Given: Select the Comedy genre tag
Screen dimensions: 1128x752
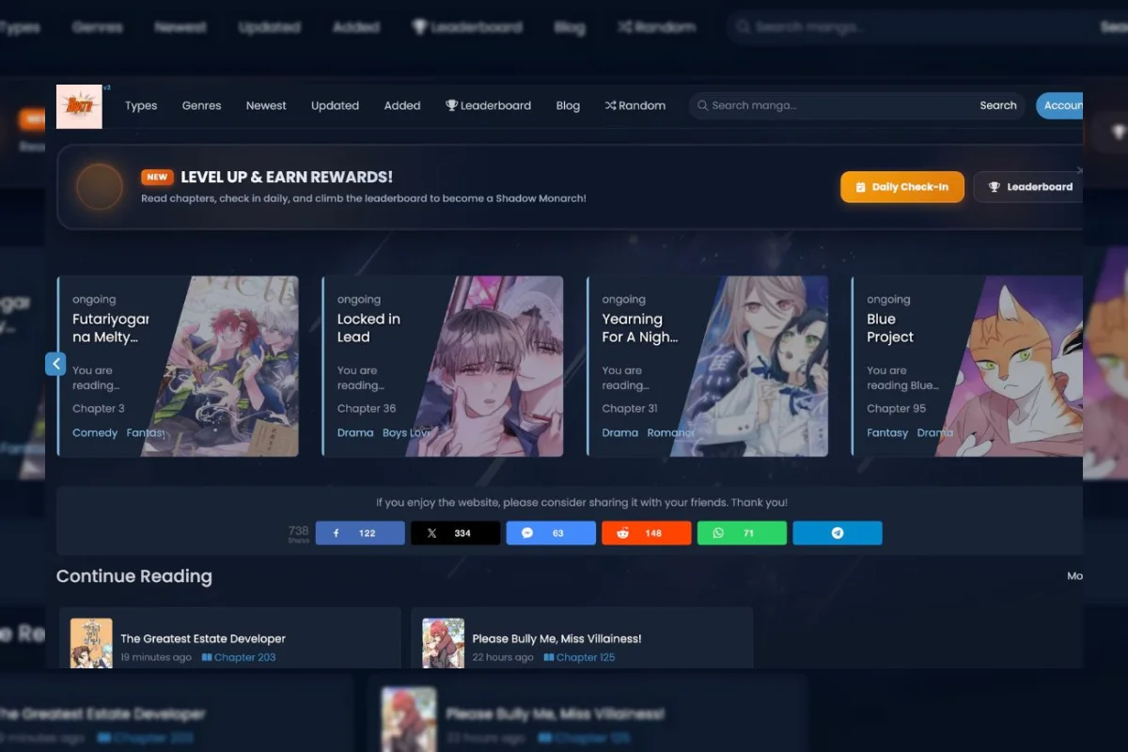Looking at the screenshot, I should click(x=95, y=433).
